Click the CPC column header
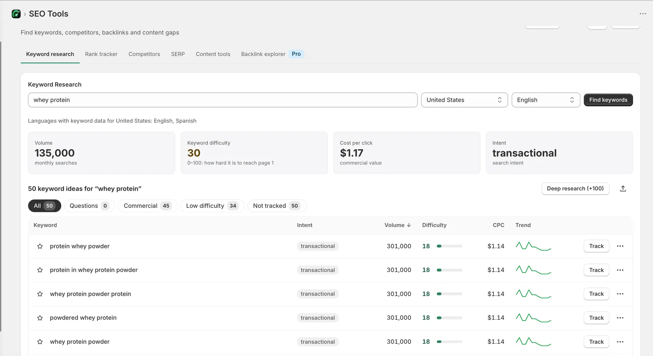The image size is (653, 356). (x=498, y=225)
